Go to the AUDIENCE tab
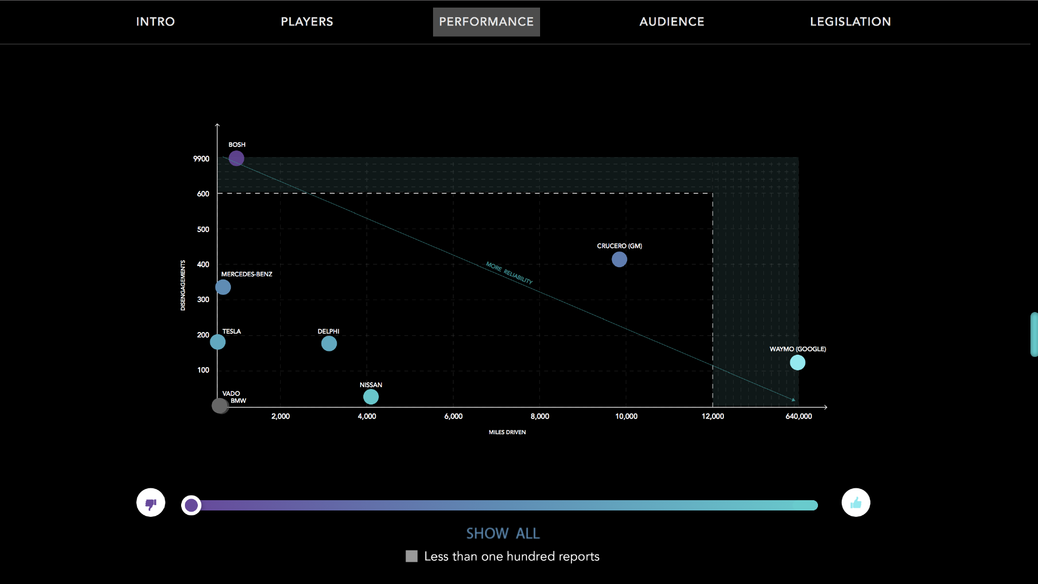The image size is (1038, 584). [671, 22]
